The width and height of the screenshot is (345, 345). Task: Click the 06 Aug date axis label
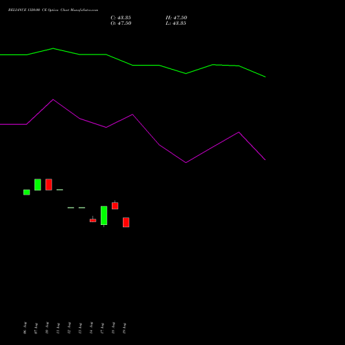[x=25, y=328]
